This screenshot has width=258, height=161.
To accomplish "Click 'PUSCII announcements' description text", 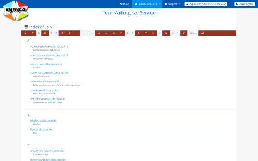I will (x=44, y=94).
